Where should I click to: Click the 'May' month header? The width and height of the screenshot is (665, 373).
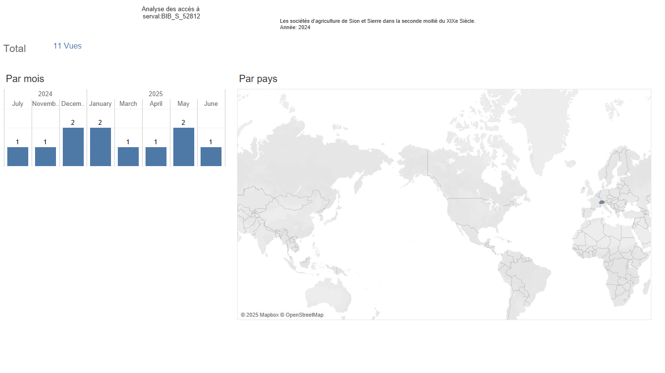(184, 104)
